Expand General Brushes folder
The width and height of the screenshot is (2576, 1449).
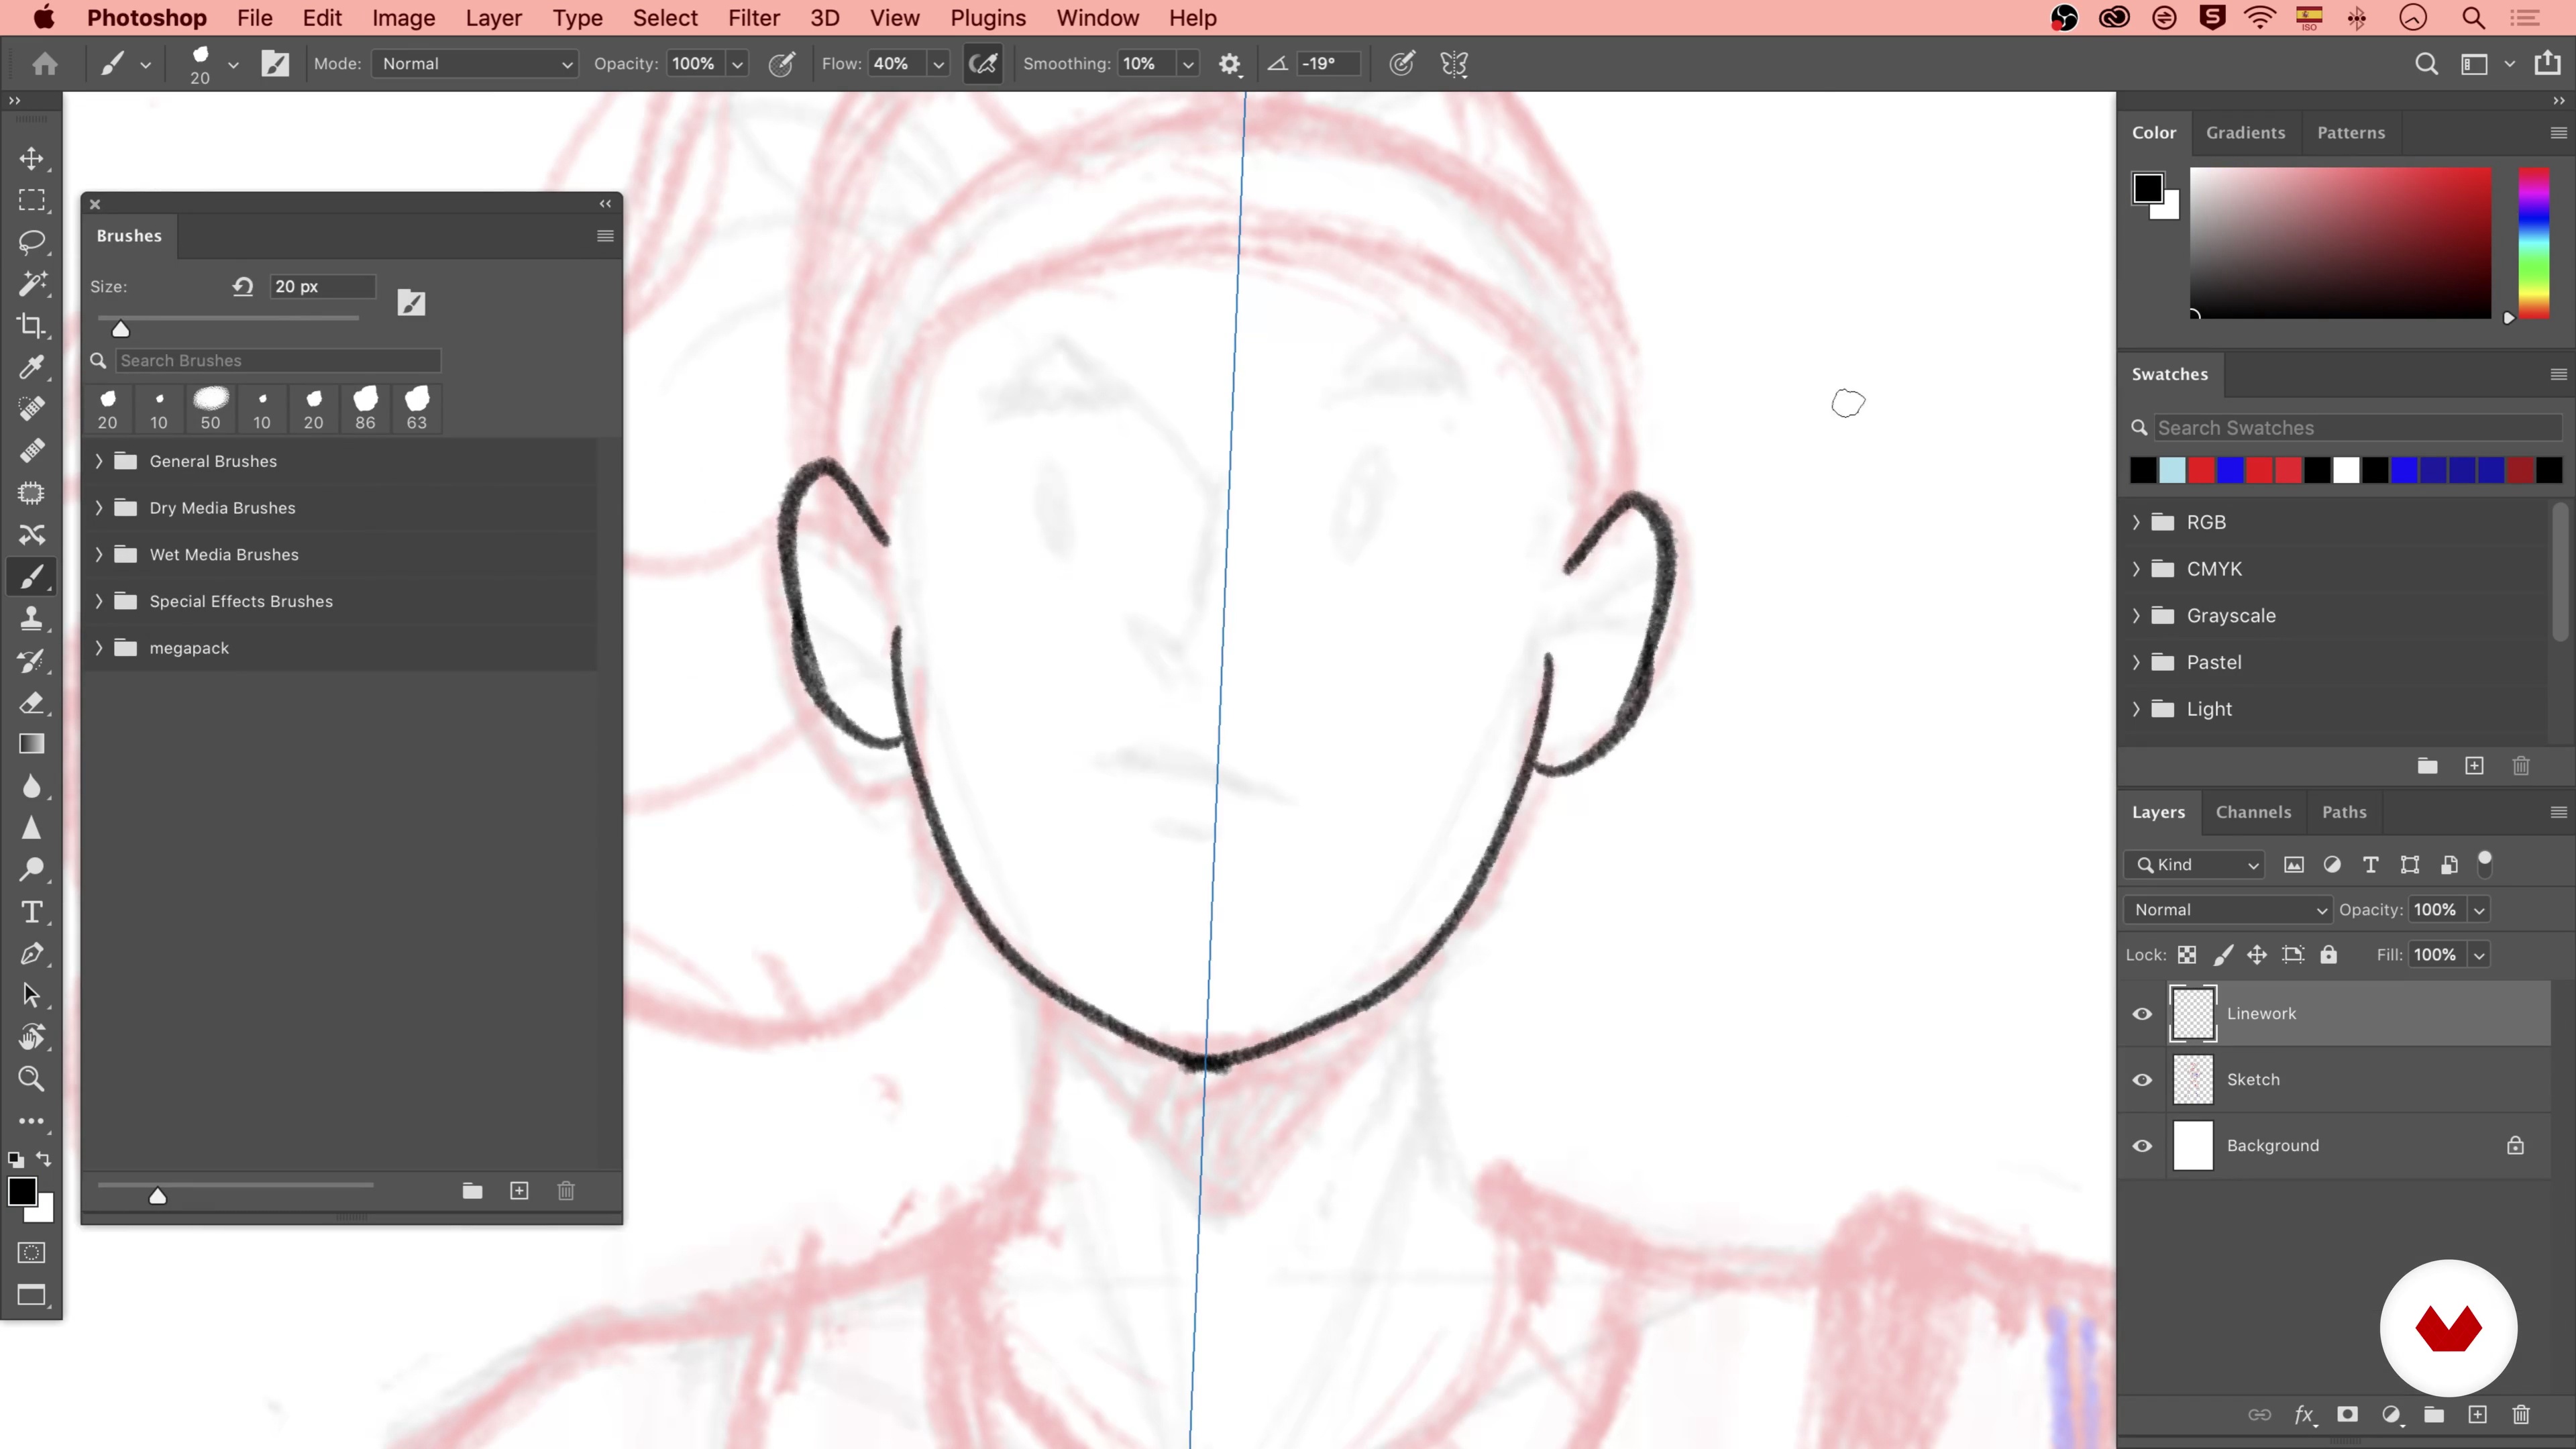pyautogui.click(x=98, y=461)
